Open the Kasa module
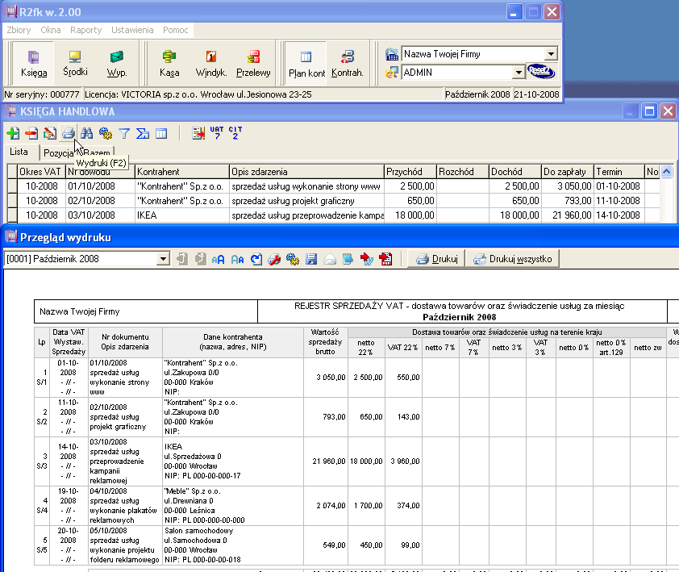Screen dimensions: 679x572 (x=169, y=63)
